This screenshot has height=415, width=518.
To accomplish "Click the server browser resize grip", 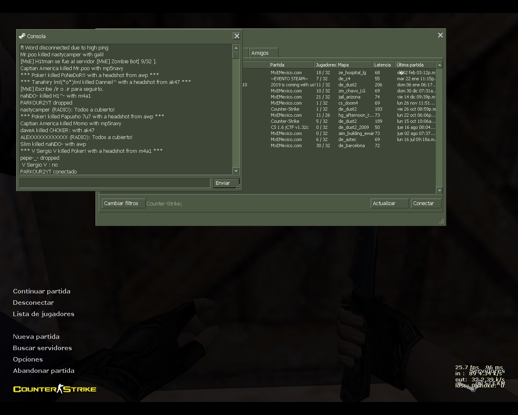I will coord(442,221).
